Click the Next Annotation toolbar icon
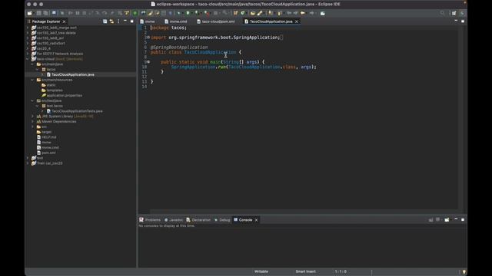Screen dimensions: 492x276 click(271, 13)
